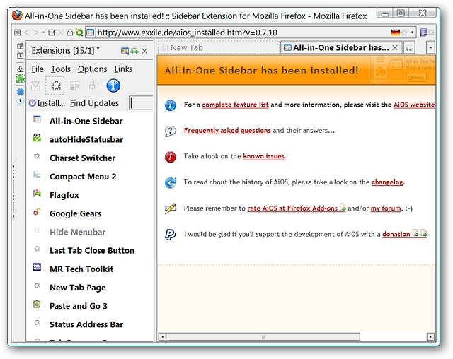Click the Install... button
The width and height of the screenshot is (453, 359).
pos(47,103)
